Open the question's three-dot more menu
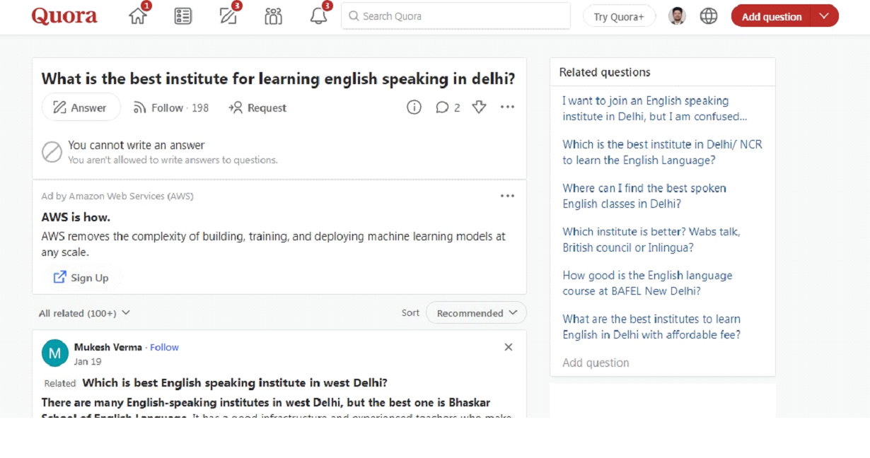 [507, 107]
